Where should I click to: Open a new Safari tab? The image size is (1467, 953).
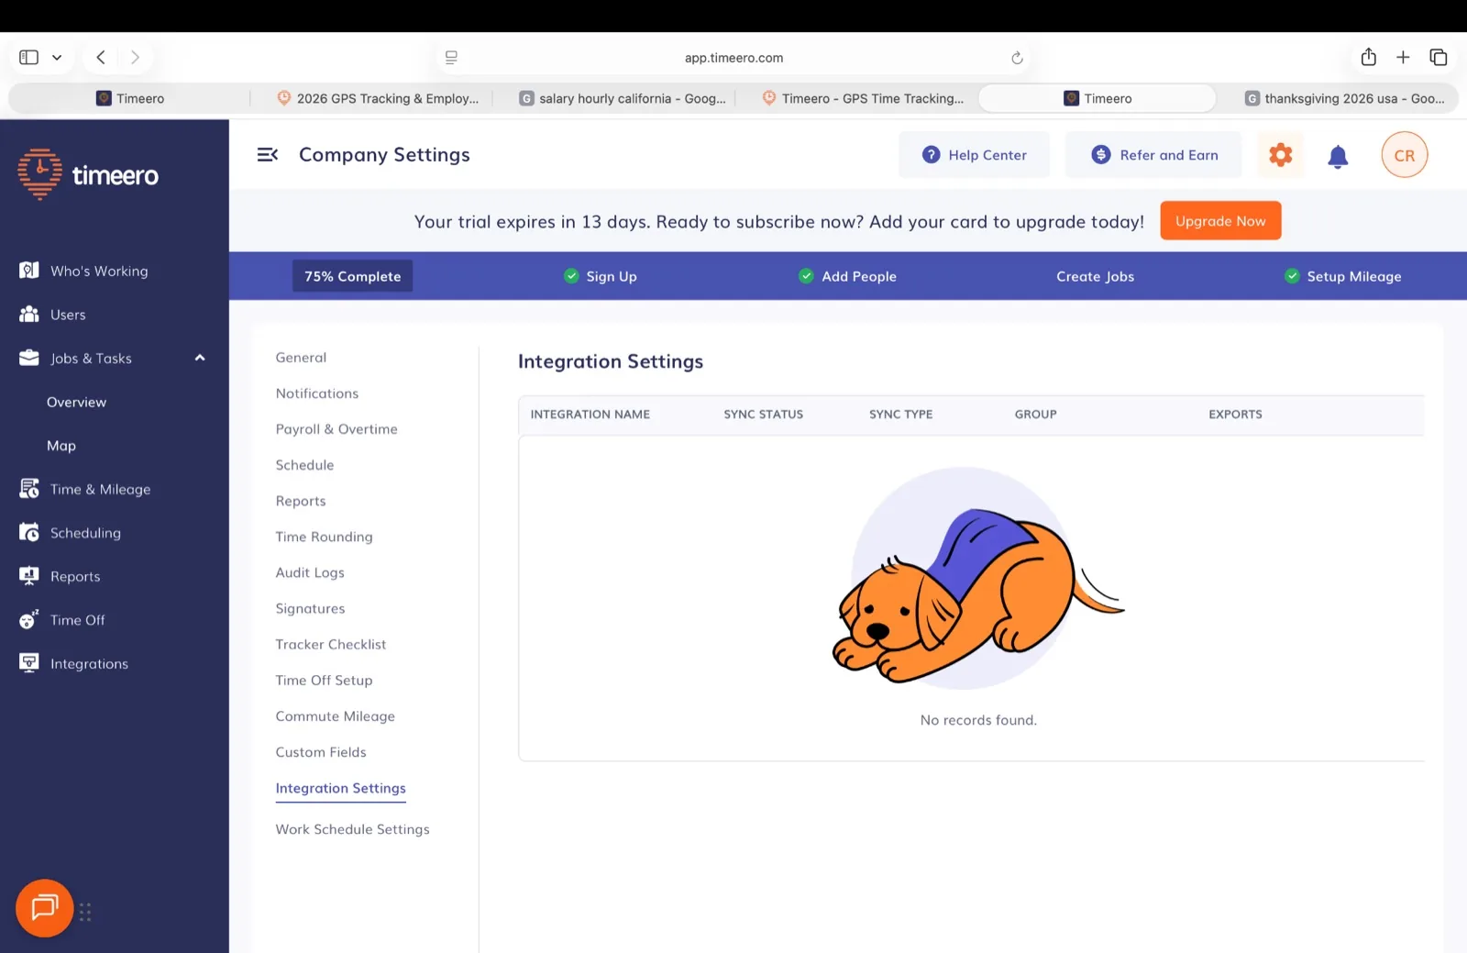click(1403, 58)
